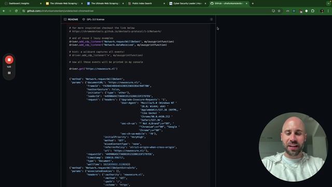Viewport: 332px width, 187px height.
Task: View site information icon in address bar
Action: (23, 11)
